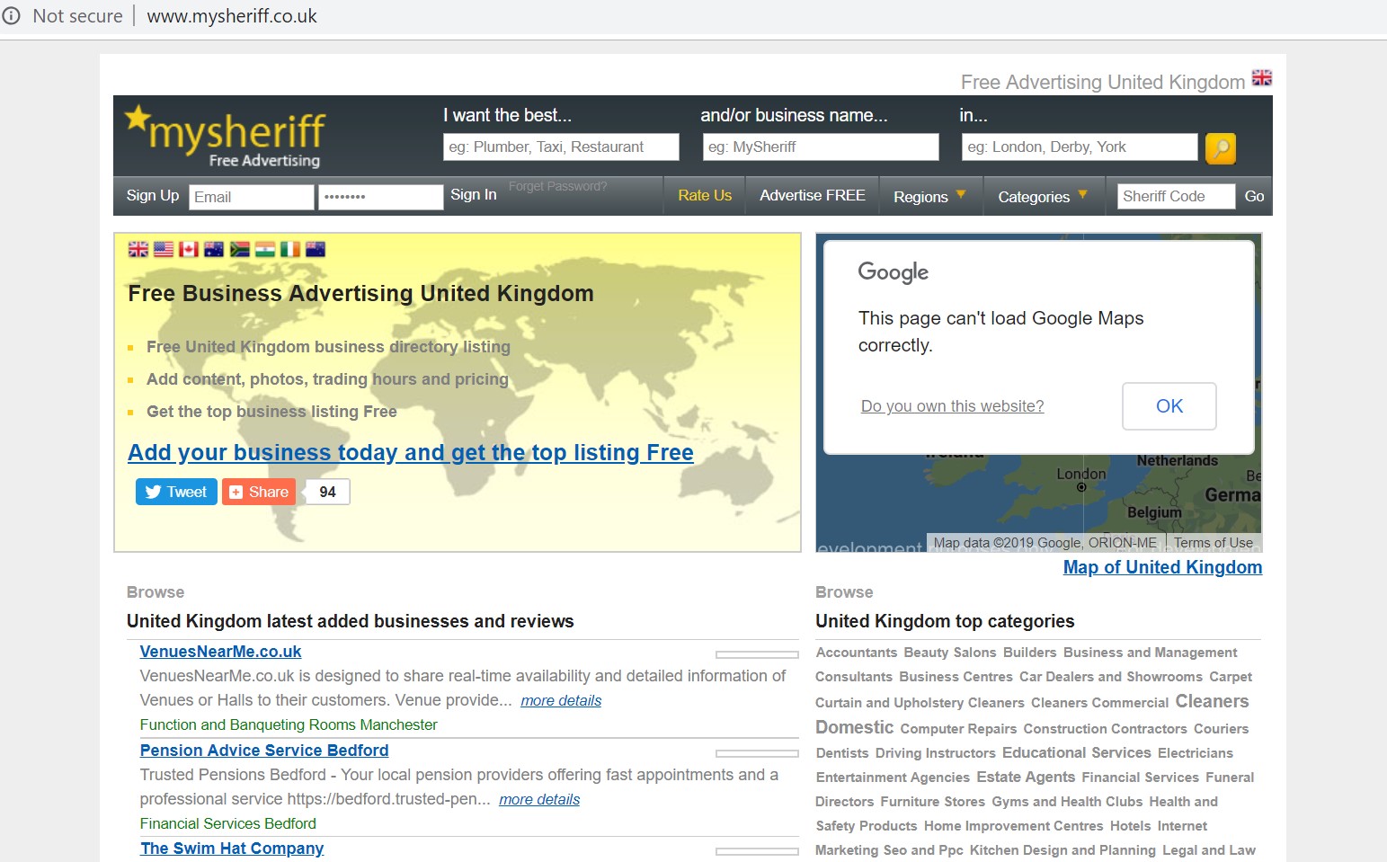1387x862 pixels.
Task: Click the Go button next to Sheriff Code
Action: tap(1254, 196)
